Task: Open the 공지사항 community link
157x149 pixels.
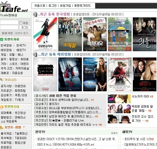Action: point(6,86)
